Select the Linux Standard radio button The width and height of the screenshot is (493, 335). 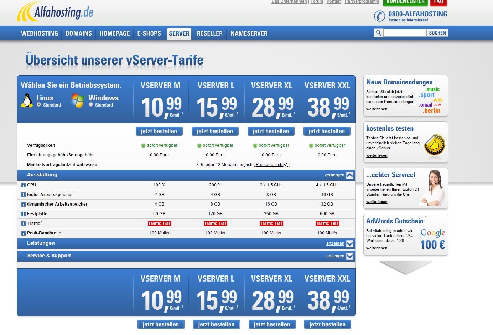point(39,105)
